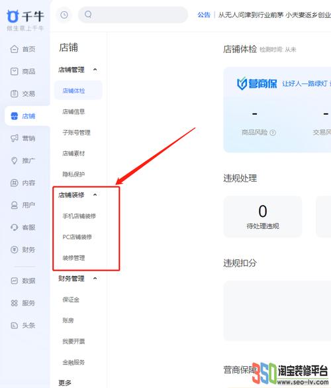Click the 更多 section header

(65, 383)
